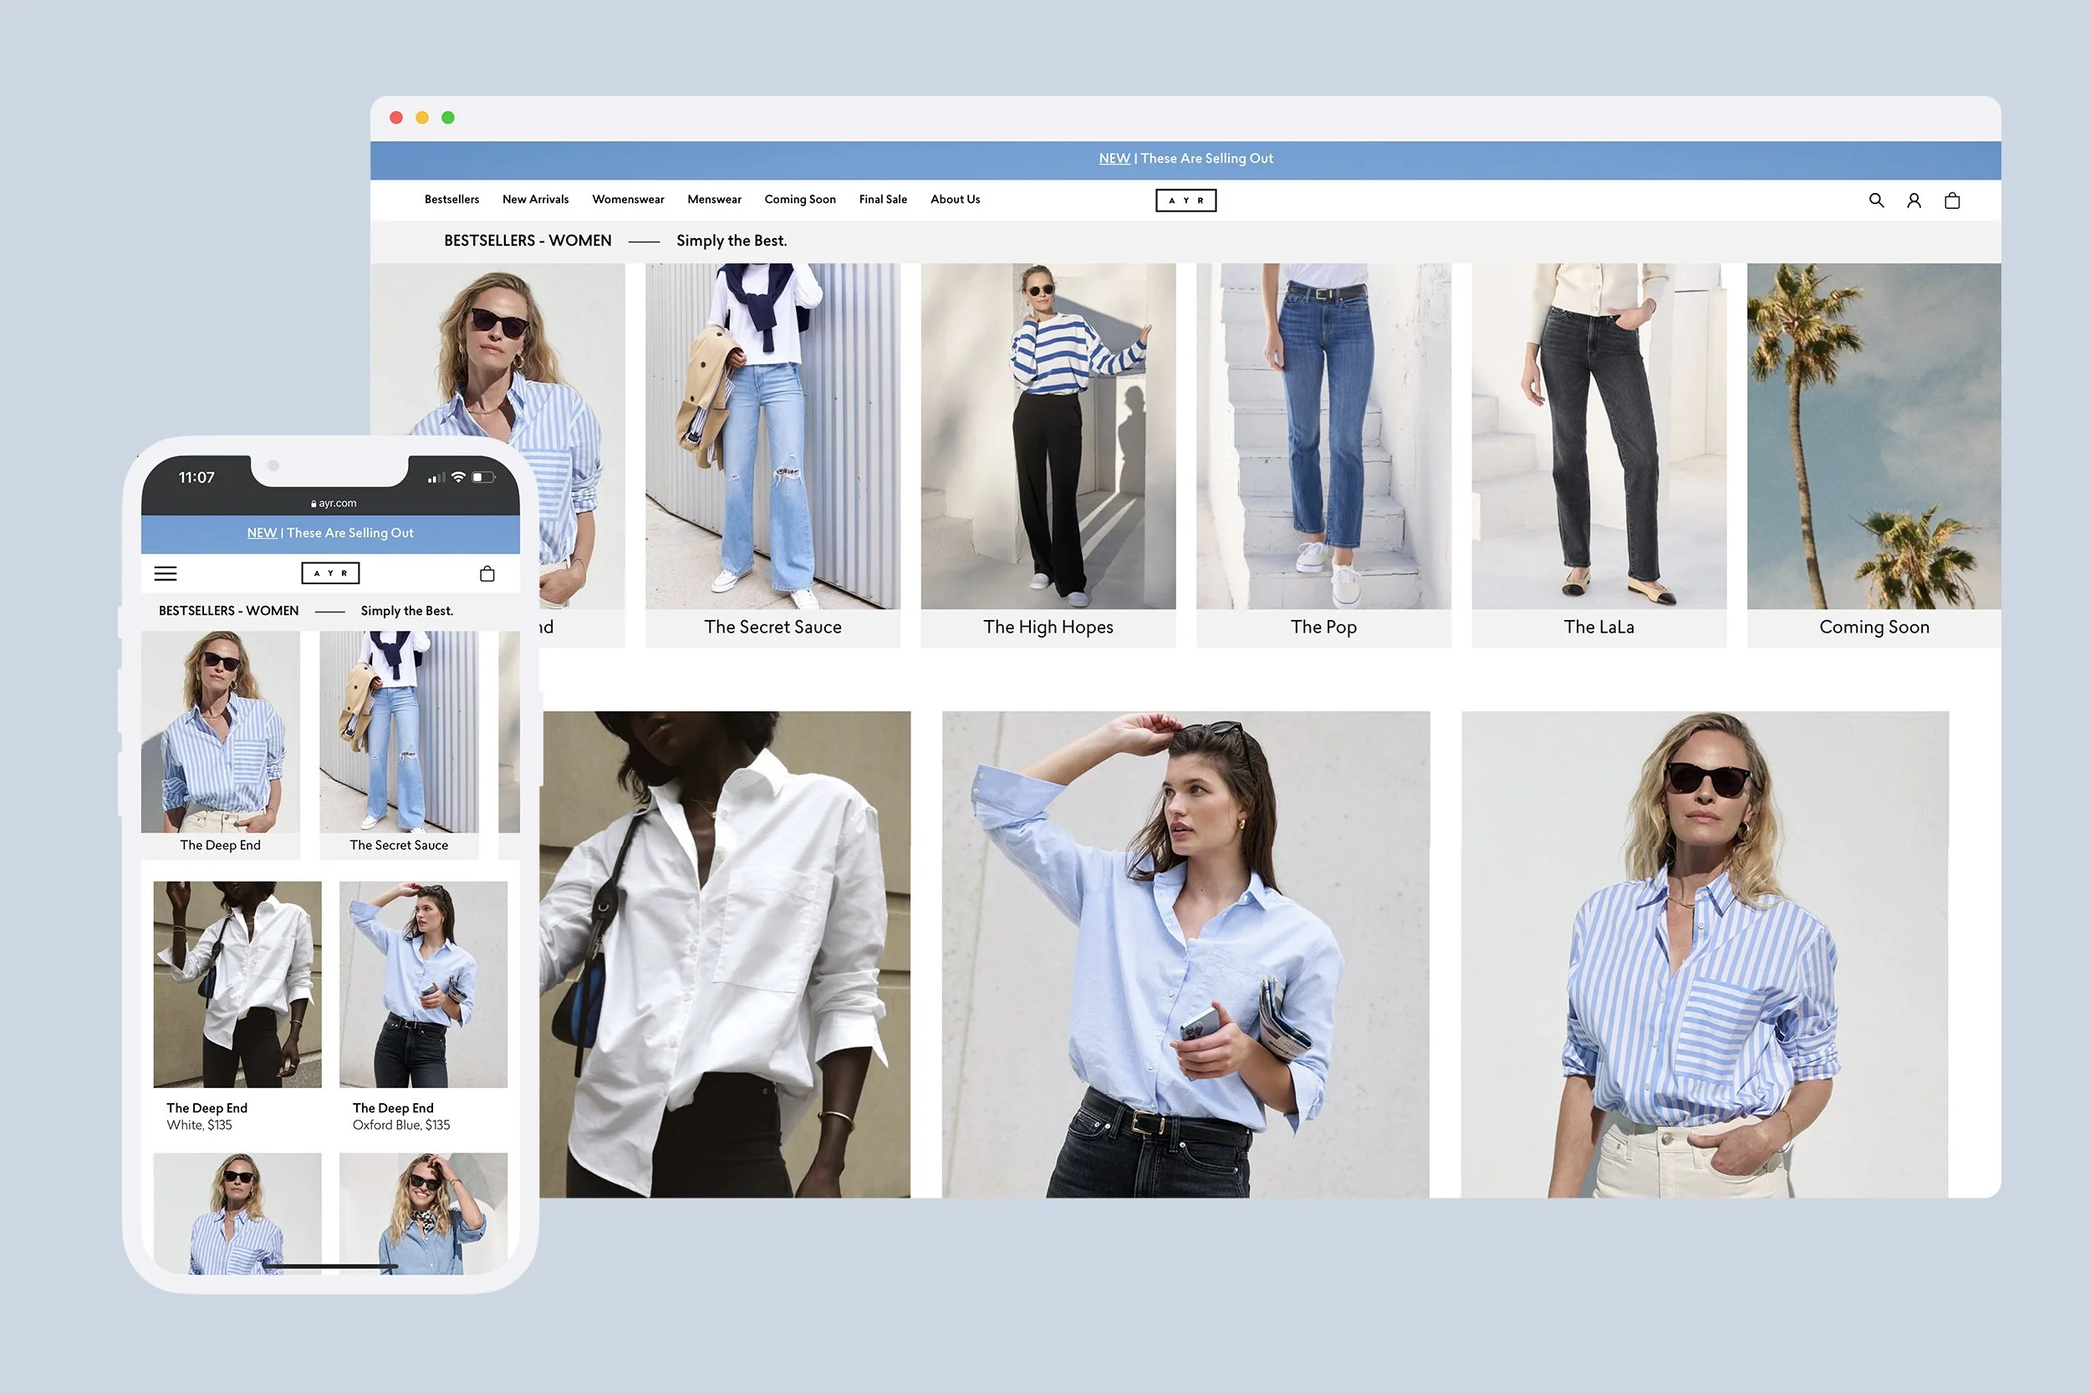Screen dimensions: 2090x1393
Task: Click the AYR logo in the desktop header
Action: 1186,200
